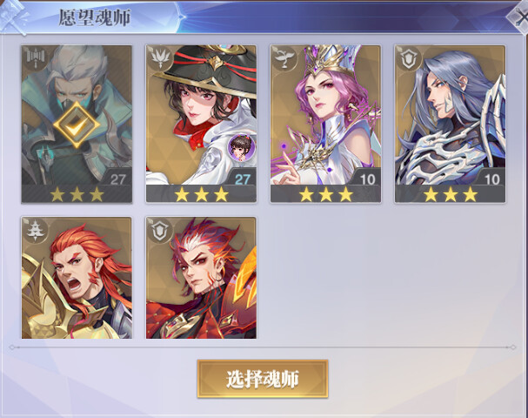Click the shield class icon on silver-haired card
Screen dimensions: 528x418
click(x=409, y=58)
